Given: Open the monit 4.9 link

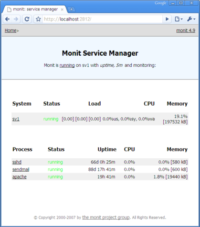Looking at the screenshot, I should (x=186, y=30).
